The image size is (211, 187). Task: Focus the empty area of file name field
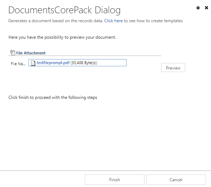[x=112, y=63]
